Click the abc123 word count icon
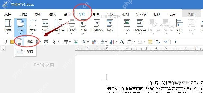The width and height of the screenshot is (203, 109). tap(158, 42)
